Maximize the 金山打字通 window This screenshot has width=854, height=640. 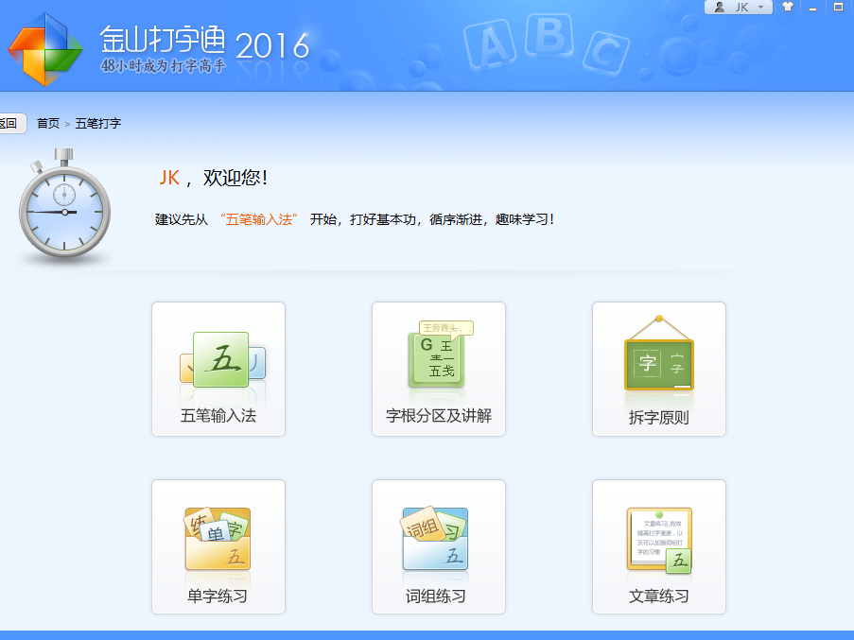839,7
